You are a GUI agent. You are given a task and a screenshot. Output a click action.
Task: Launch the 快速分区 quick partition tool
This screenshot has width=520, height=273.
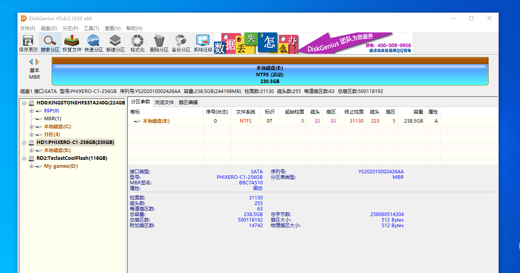pyautogui.click(x=94, y=43)
